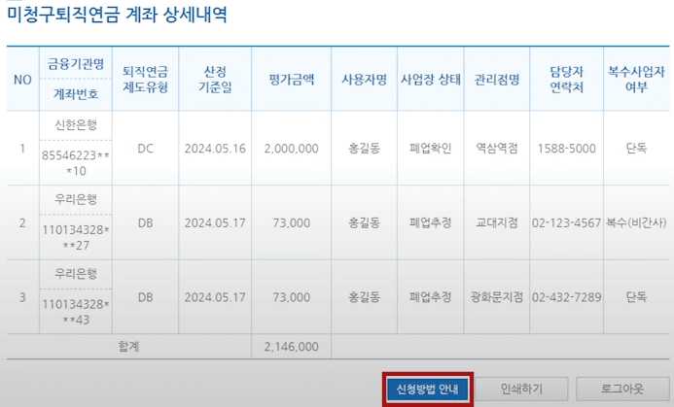Click row number 3 cell

[22, 297]
